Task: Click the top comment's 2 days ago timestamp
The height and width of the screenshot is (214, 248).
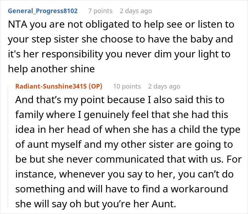Action: (x=136, y=11)
